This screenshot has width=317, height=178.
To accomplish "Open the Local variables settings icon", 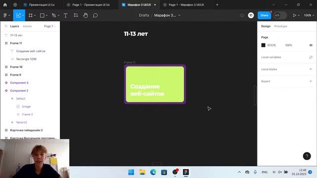I will tap(311, 57).
